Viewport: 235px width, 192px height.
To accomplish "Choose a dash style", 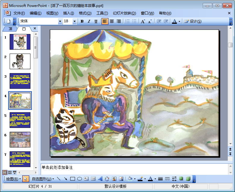I will click(167, 179).
